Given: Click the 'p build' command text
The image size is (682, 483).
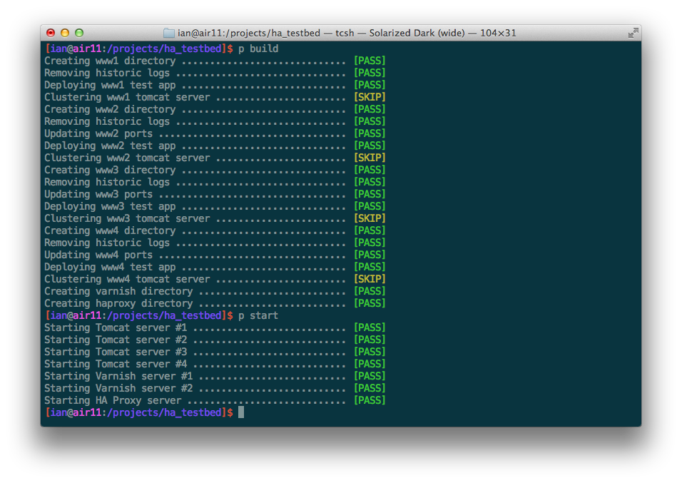Looking at the screenshot, I should (x=258, y=49).
